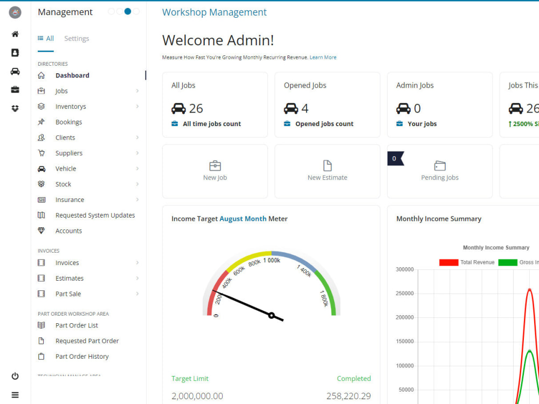This screenshot has width=539, height=404.
Task: Click the Stock boxes icon
Action: [x=42, y=184]
